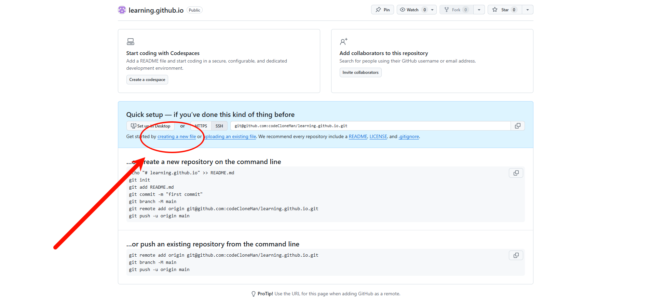Click 'Add collaborators to this repository' heading
This screenshot has height=297, width=651.
(384, 53)
